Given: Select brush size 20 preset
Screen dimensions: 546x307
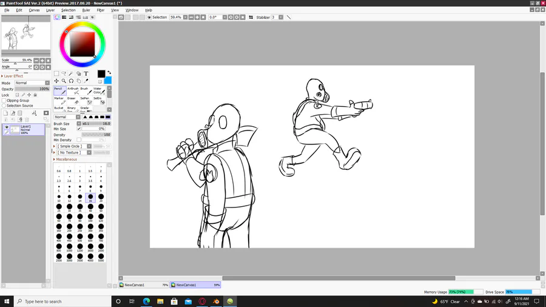Looking at the screenshot, I should click(x=101, y=198).
